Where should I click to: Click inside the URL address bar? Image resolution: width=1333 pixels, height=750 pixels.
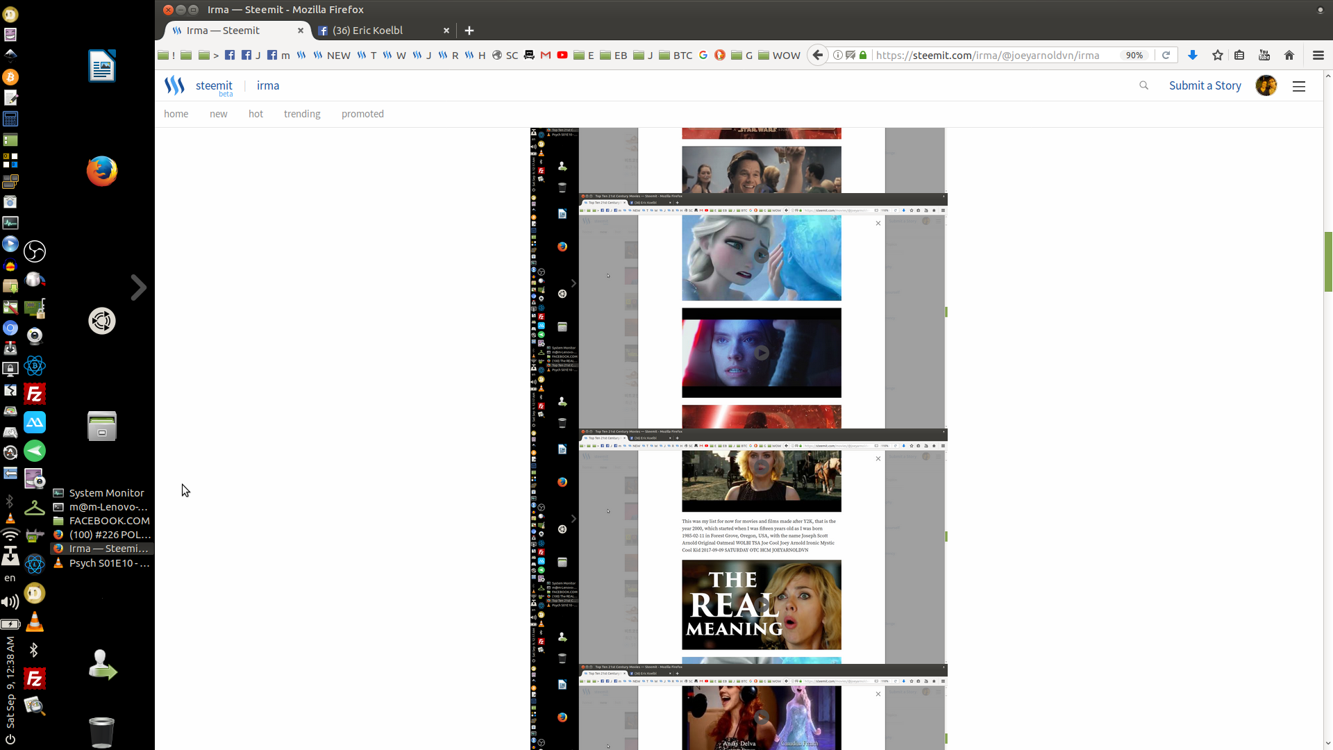[x=986, y=55]
